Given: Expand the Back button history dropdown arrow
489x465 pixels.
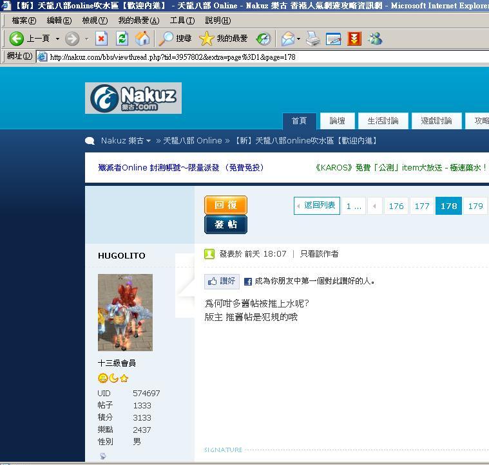Looking at the screenshot, I should tap(57, 39).
